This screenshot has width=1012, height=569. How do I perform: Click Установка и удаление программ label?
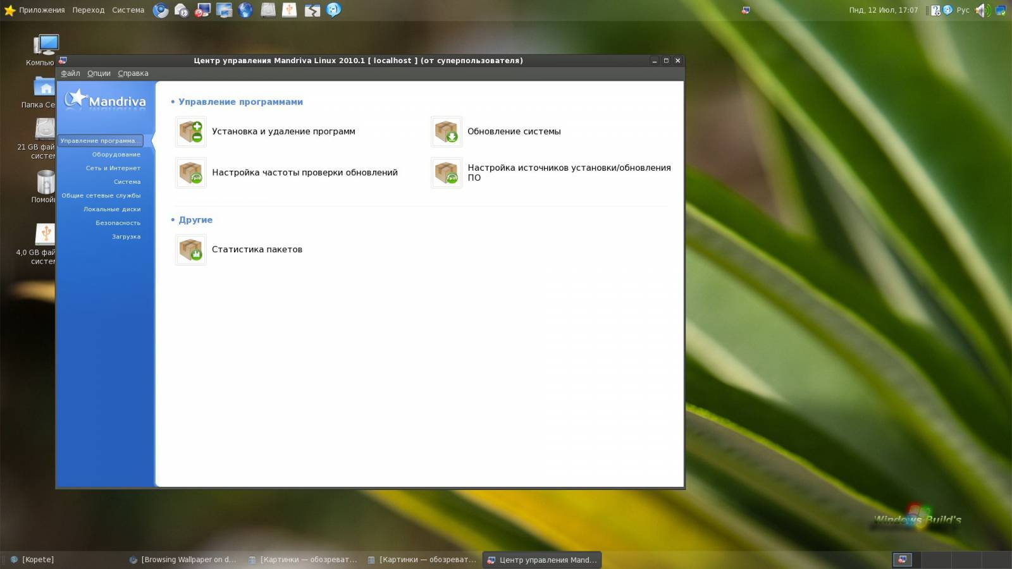(x=283, y=132)
